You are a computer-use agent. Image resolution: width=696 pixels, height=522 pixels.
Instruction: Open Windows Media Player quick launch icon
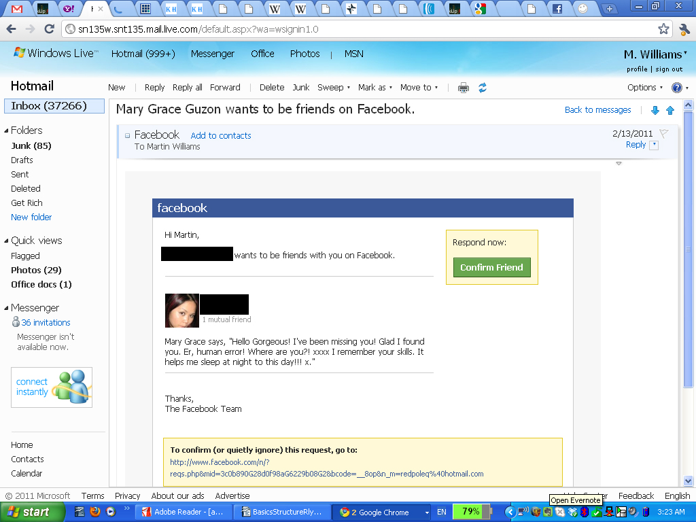click(x=110, y=512)
